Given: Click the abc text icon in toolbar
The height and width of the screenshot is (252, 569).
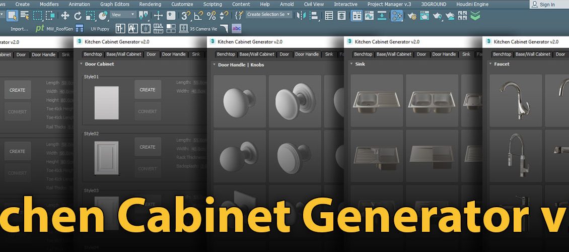Looking at the screenshot, I should [237, 28].
